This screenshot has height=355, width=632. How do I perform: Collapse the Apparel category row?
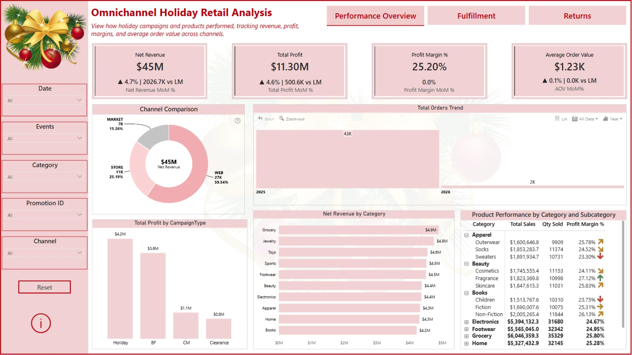(x=466, y=235)
